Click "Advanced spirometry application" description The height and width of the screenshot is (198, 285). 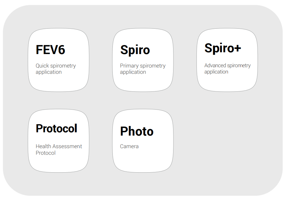(x=227, y=68)
